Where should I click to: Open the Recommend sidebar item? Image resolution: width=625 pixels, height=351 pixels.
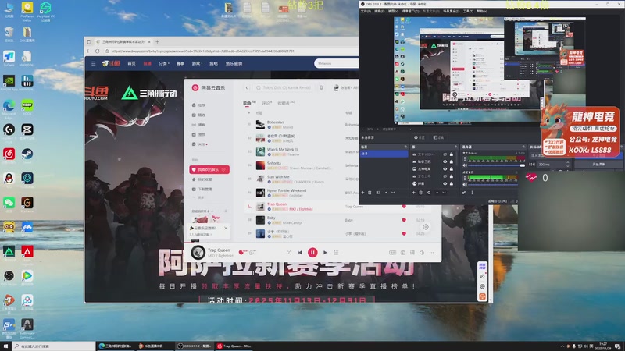click(x=198, y=105)
